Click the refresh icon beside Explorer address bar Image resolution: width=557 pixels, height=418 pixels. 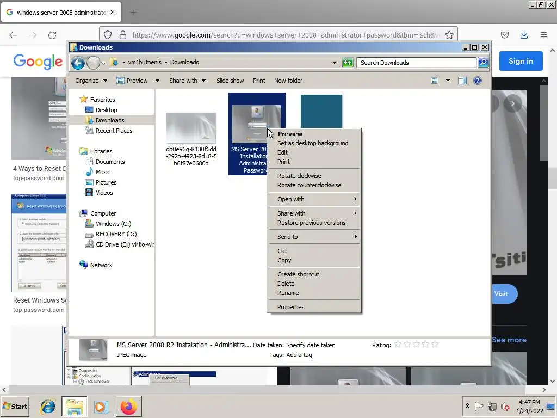tap(348, 63)
